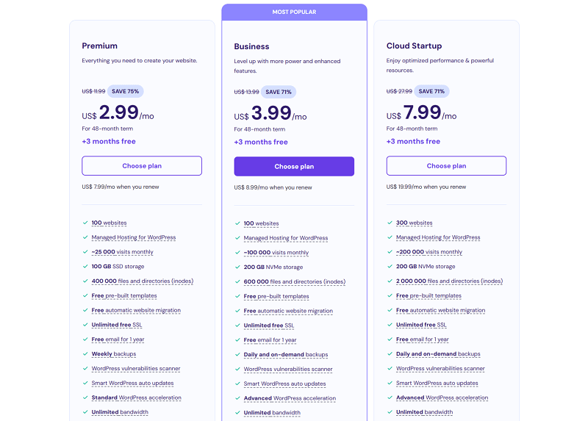Click Cloud Startup's '300 websites' feature

(x=414, y=223)
